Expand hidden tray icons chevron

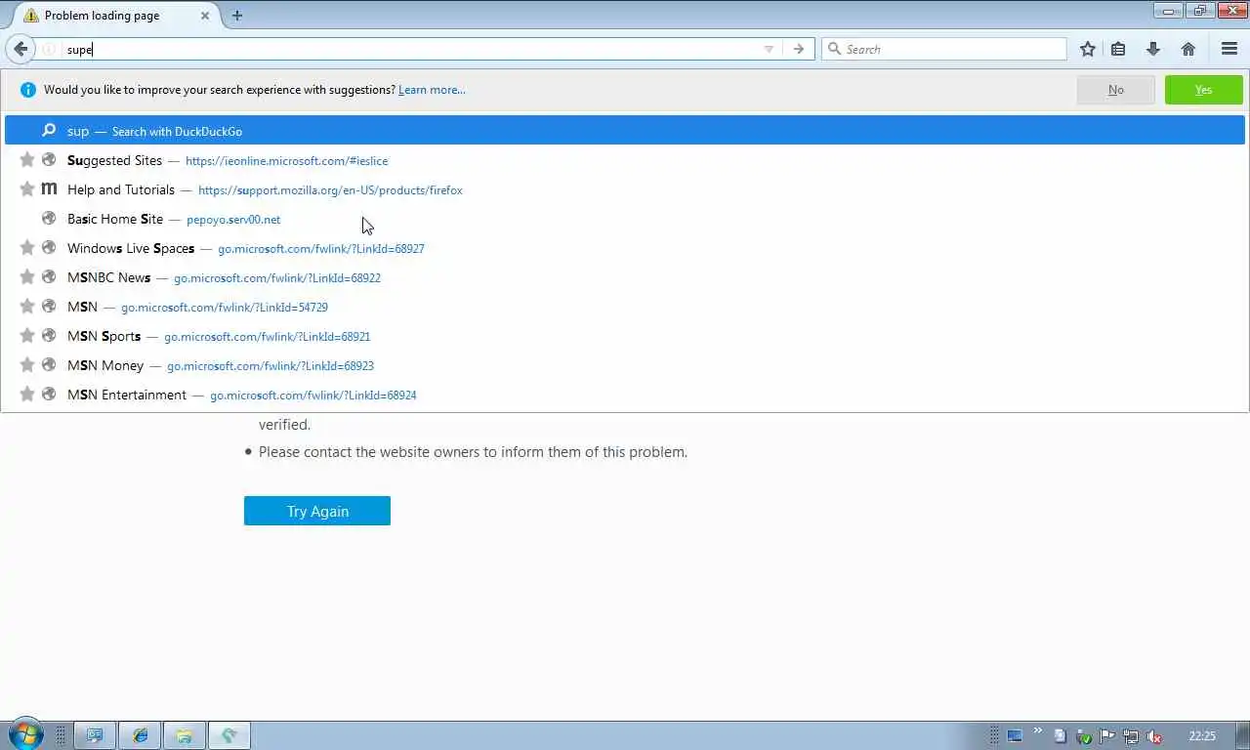(1037, 730)
